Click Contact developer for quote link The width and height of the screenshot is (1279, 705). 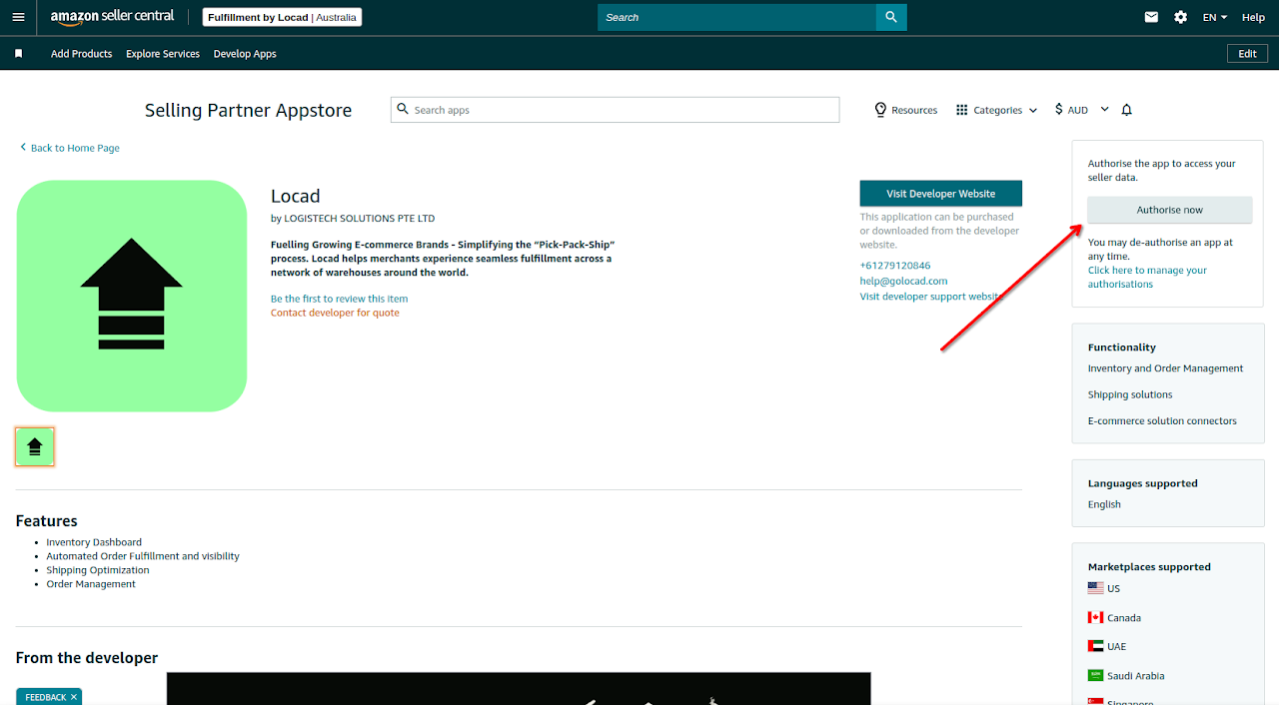(335, 313)
